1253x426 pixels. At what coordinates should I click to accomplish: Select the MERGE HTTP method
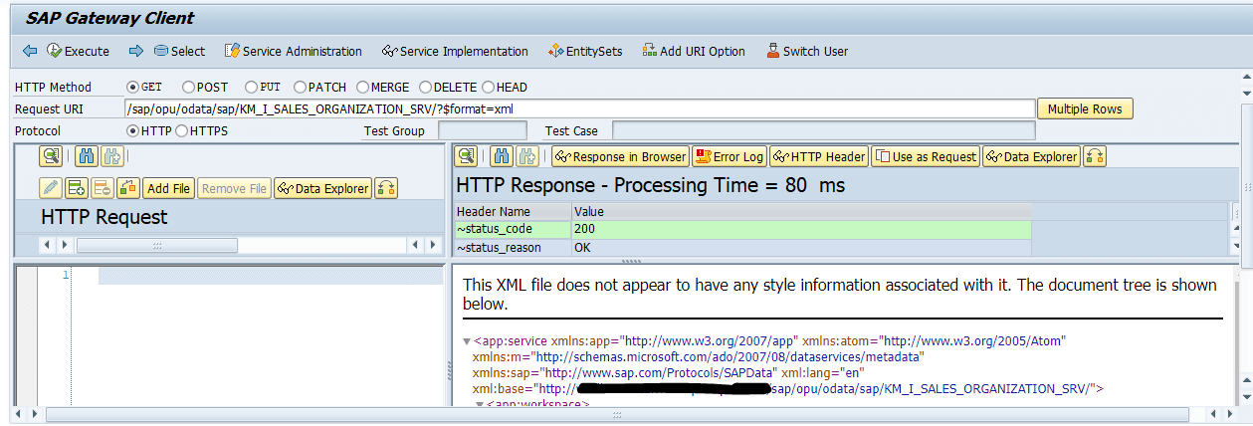pyautogui.click(x=362, y=88)
